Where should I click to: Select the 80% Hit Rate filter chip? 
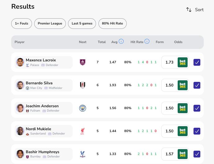[112, 24]
